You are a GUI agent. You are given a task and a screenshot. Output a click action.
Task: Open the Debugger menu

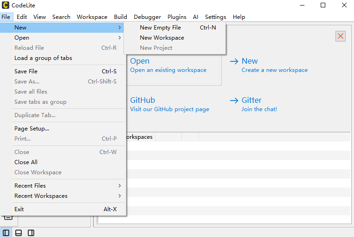[147, 17]
